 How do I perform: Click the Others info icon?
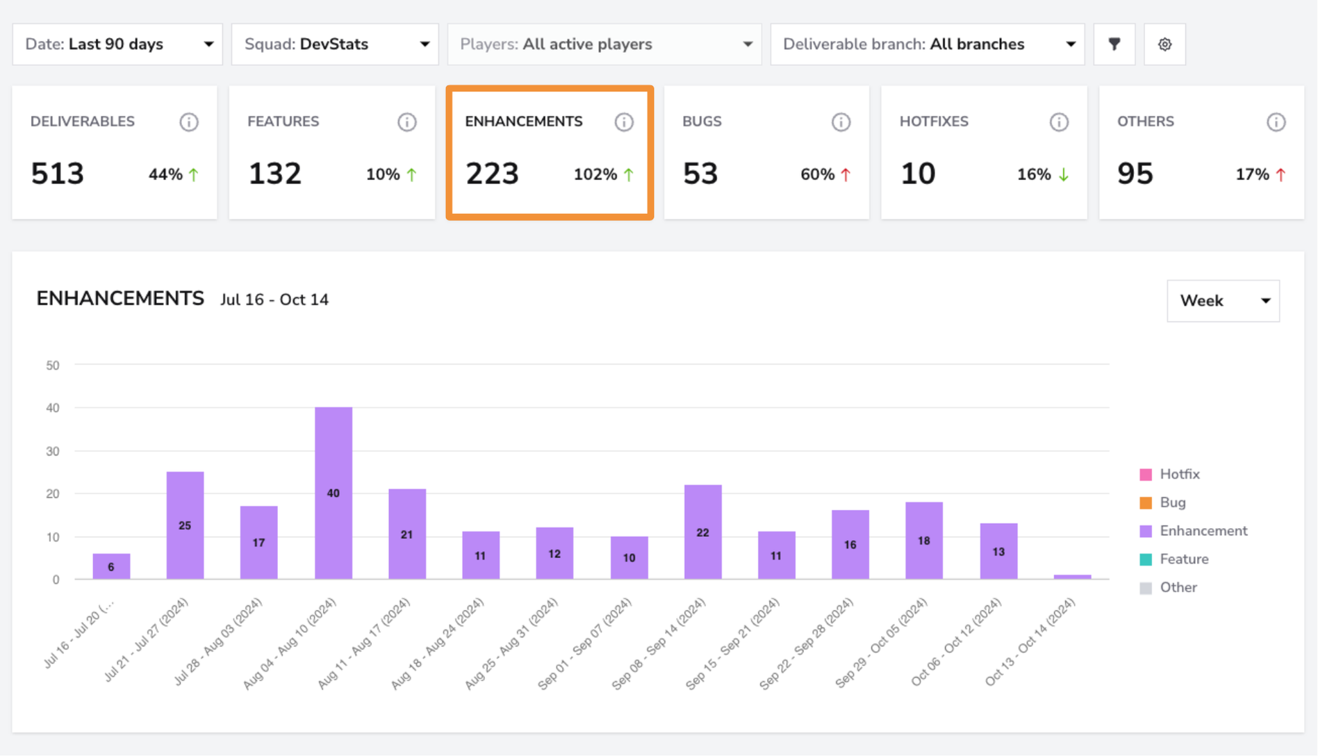(x=1276, y=122)
